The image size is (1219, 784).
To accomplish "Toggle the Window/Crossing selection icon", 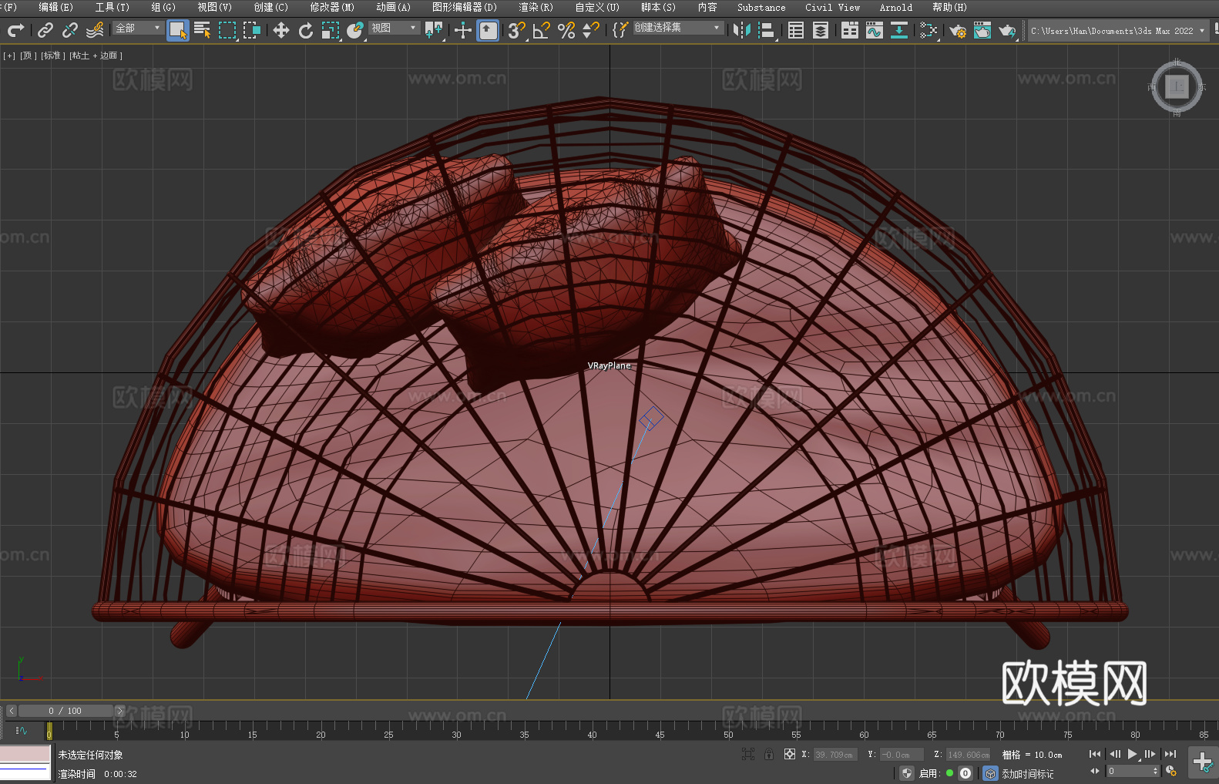I will [252, 30].
